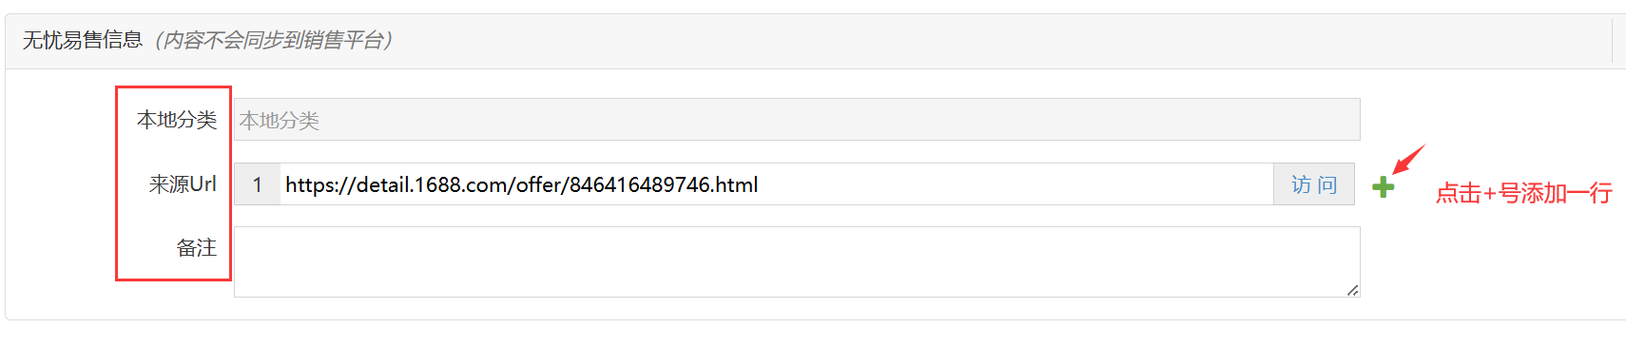The image size is (1626, 347).
Task: Click the 本地分类 field label
Action: (x=177, y=120)
